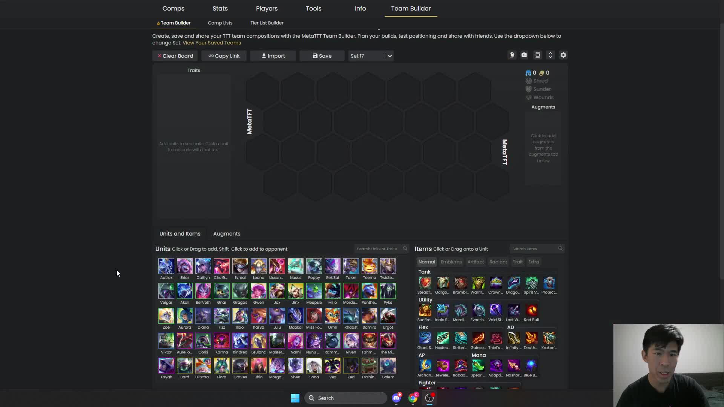This screenshot has width=724, height=407.
Task: Click the board layout icon beside the camera
Action: point(538,55)
